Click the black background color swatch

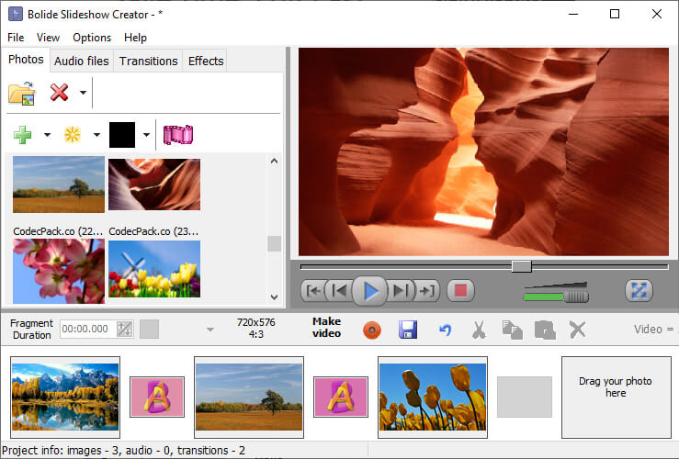click(x=122, y=135)
